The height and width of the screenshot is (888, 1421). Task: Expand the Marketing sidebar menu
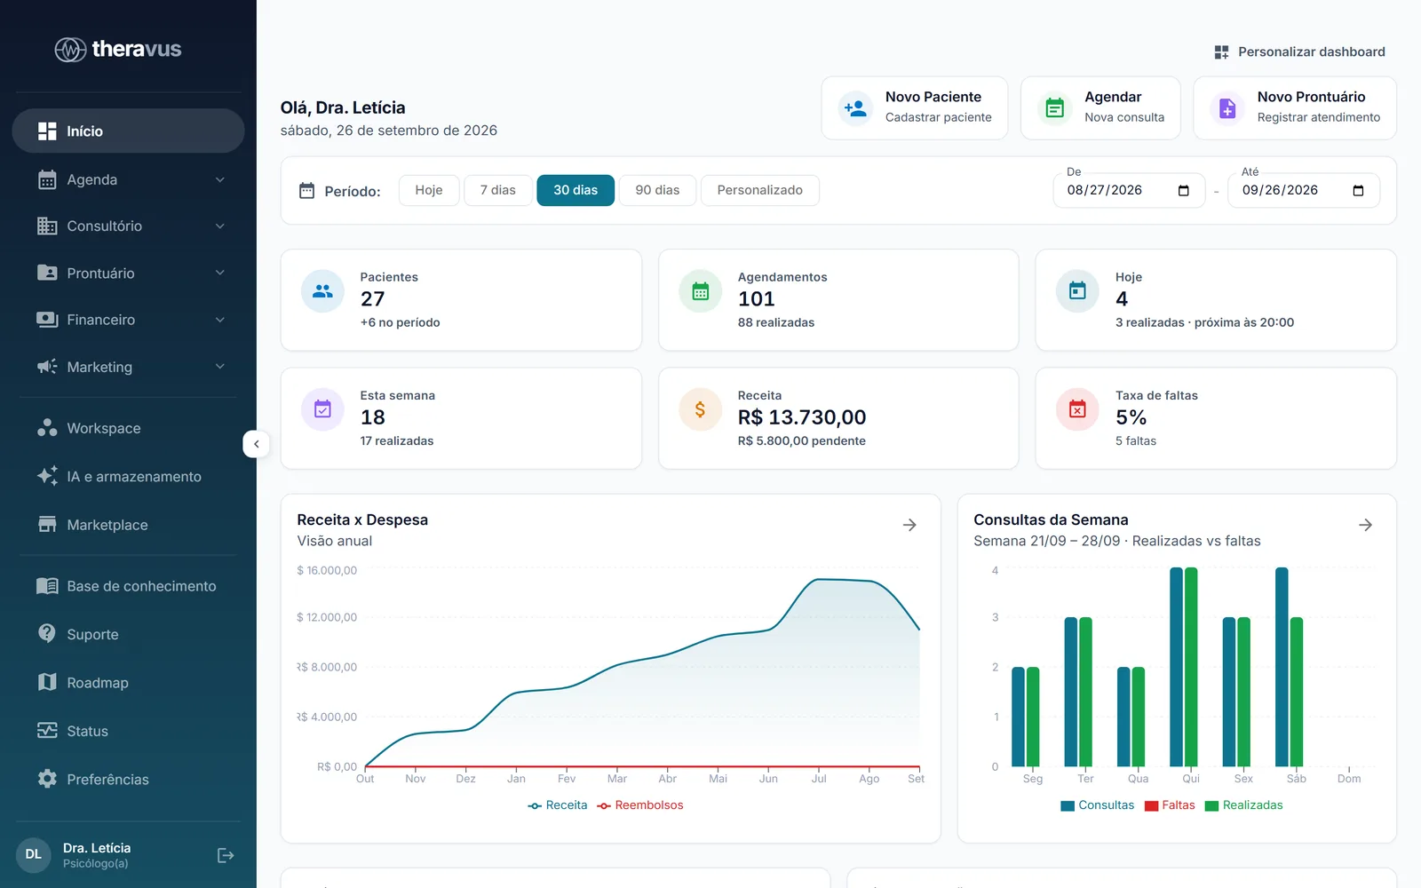point(129,367)
